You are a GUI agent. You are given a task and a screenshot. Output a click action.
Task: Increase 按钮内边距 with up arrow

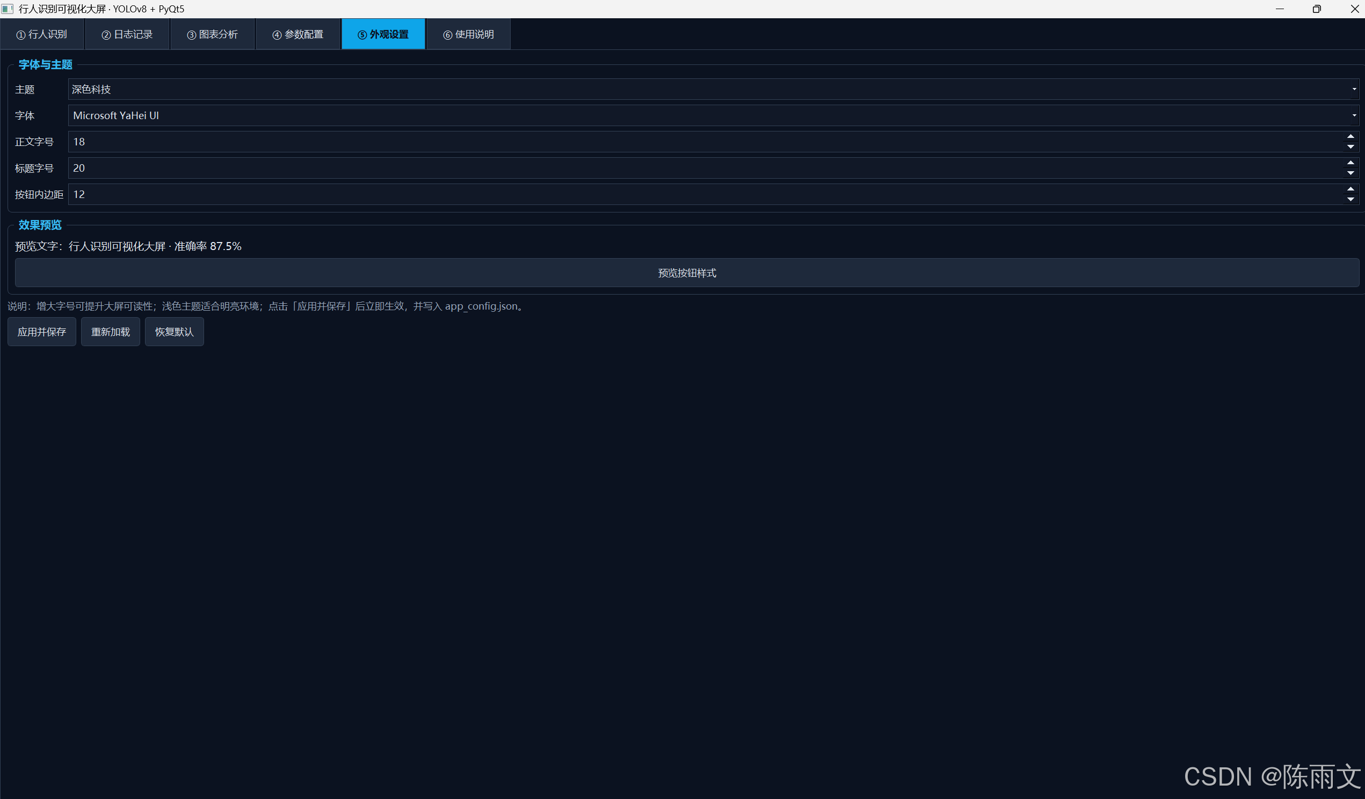click(x=1351, y=189)
